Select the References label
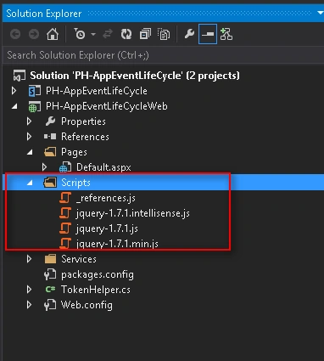This screenshot has width=324, height=361. [x=85, y=137]
